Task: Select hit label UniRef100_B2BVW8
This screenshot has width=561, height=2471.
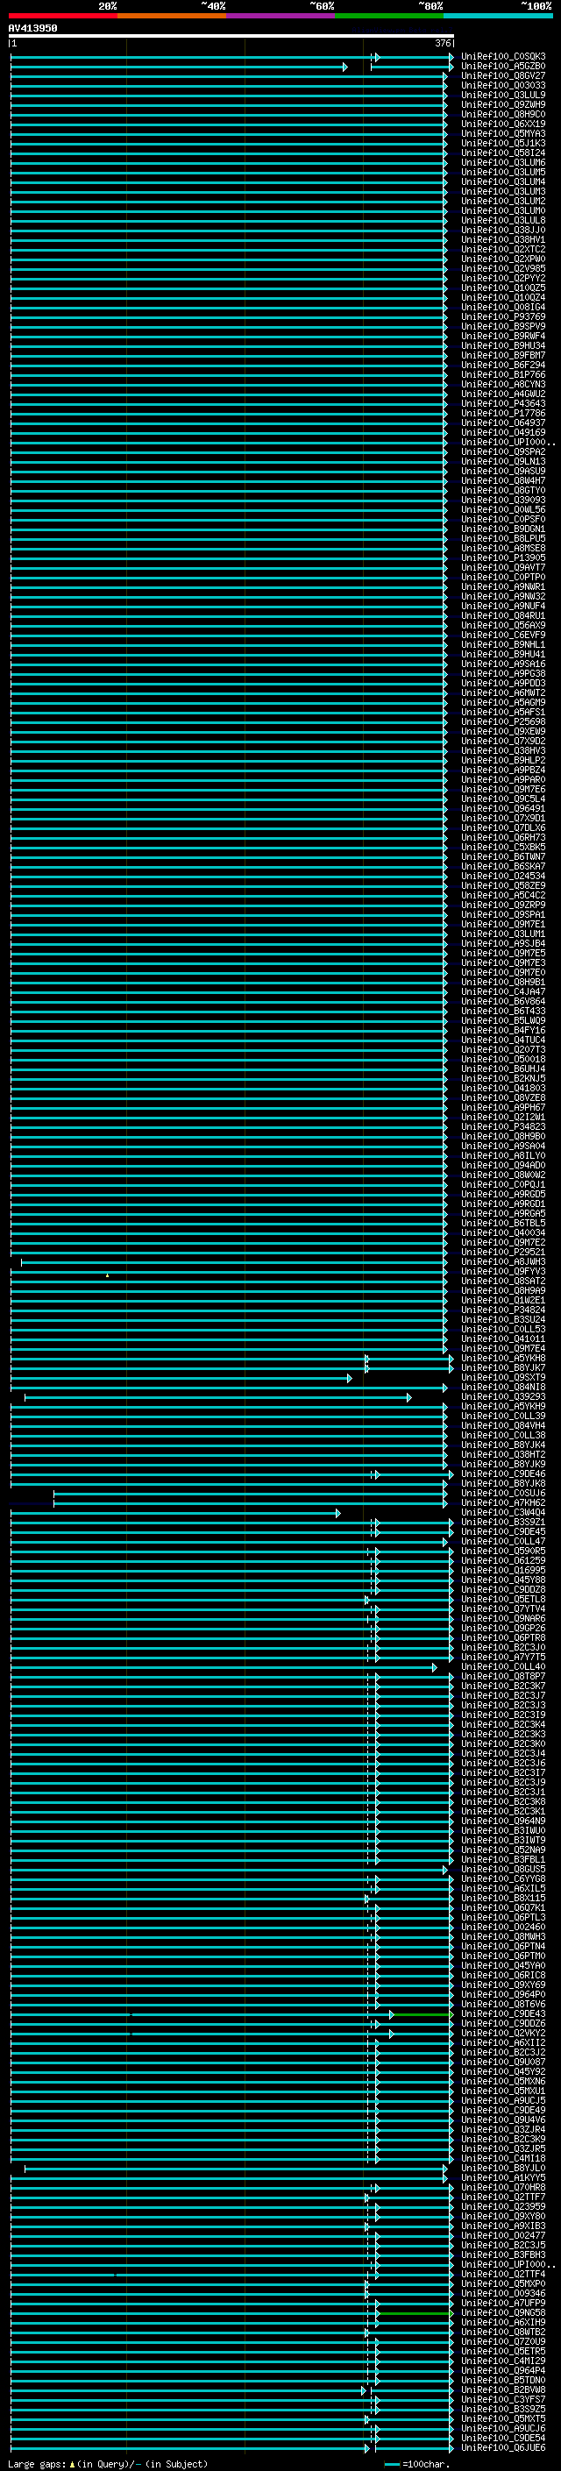Action: coord(503,2389)
